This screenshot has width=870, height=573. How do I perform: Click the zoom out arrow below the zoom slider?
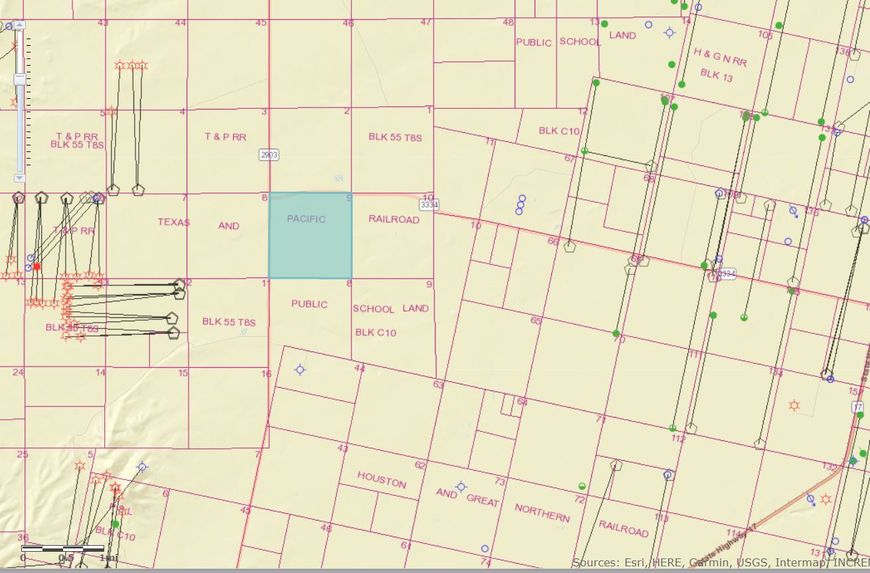(20, 178)
